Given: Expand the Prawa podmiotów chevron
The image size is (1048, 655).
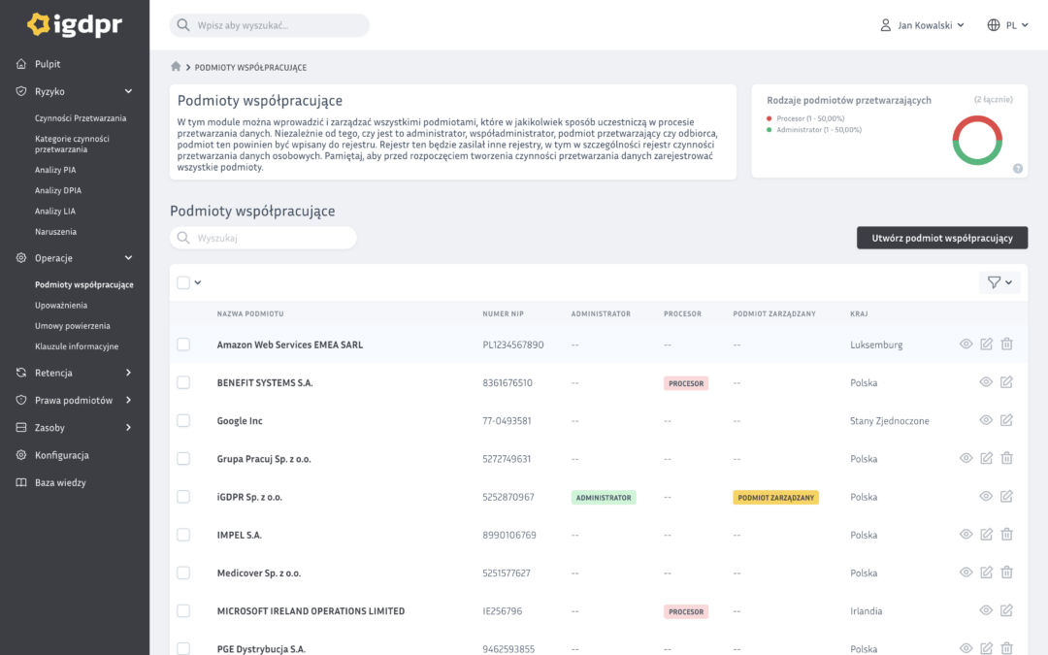Looking at the screenshot, I should pos(128,400).
